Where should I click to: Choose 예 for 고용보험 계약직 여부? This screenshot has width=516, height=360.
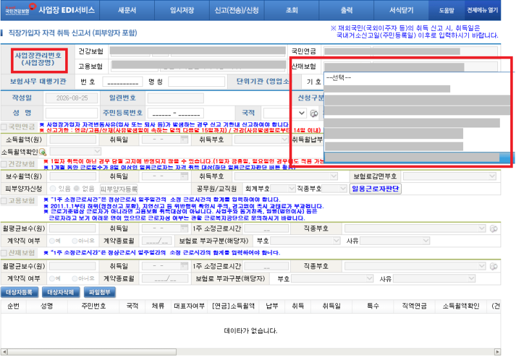pos(52,241)
